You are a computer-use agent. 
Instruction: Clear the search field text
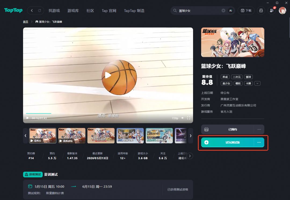223,10
